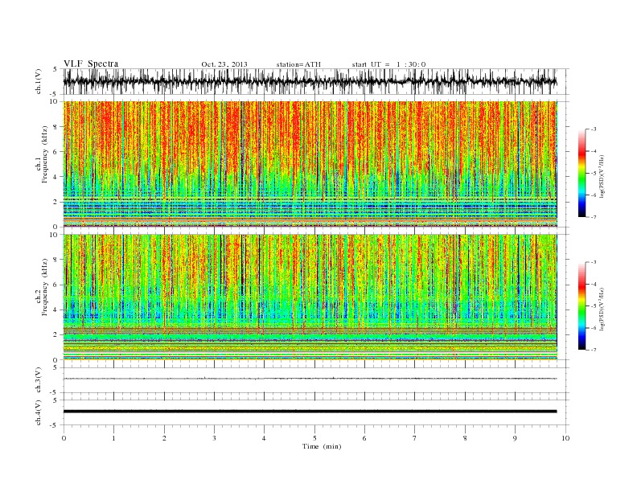Click the ch.2 color scale bar
Image resolution: width=637 pixels, height=492 pixels.
click(582, 306)
